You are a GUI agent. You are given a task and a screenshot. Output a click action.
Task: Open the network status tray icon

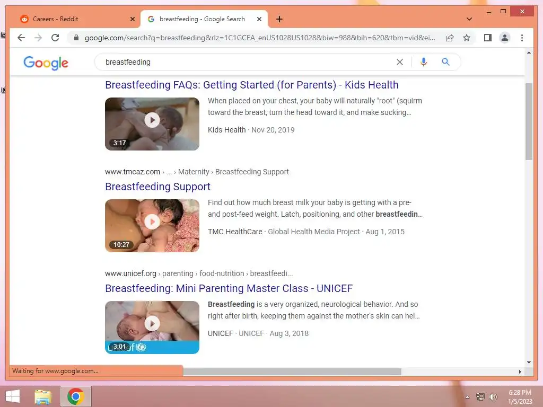tap(480, 396)
